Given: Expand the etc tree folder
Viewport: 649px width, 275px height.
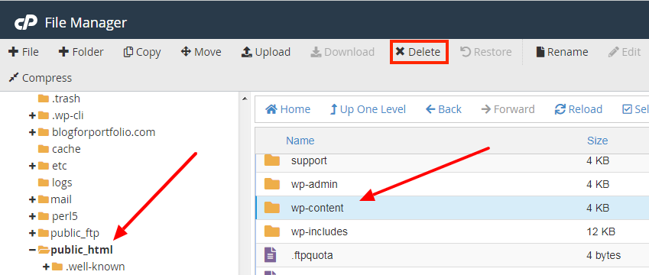Looking at the screenshot, I should pos(32,166).
